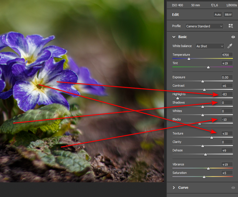Open the White balance As Shot dropdown
The image size is (238, 197).
pyautogui.click(x=209, y=46)
